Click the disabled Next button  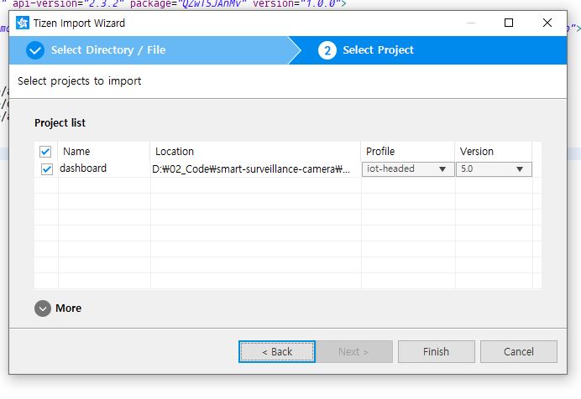pyautogui.click(x=353, y=352)
